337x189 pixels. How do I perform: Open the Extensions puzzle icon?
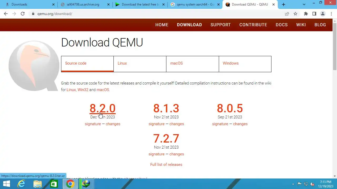coord(306,14)
